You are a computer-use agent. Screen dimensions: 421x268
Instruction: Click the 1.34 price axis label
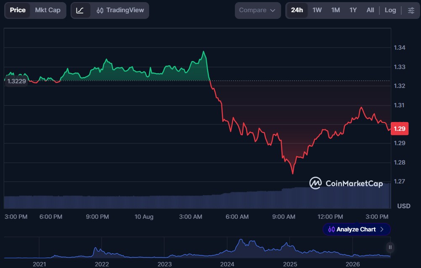pyautogui.click(x=400, y=48)
